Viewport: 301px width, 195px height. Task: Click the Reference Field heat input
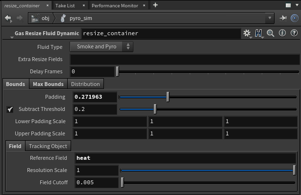pyautogui.click(x=185, y=158)
